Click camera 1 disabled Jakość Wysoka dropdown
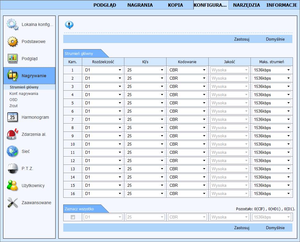The width and height of the screenshot is (300, 242). [x=229, y=70]
